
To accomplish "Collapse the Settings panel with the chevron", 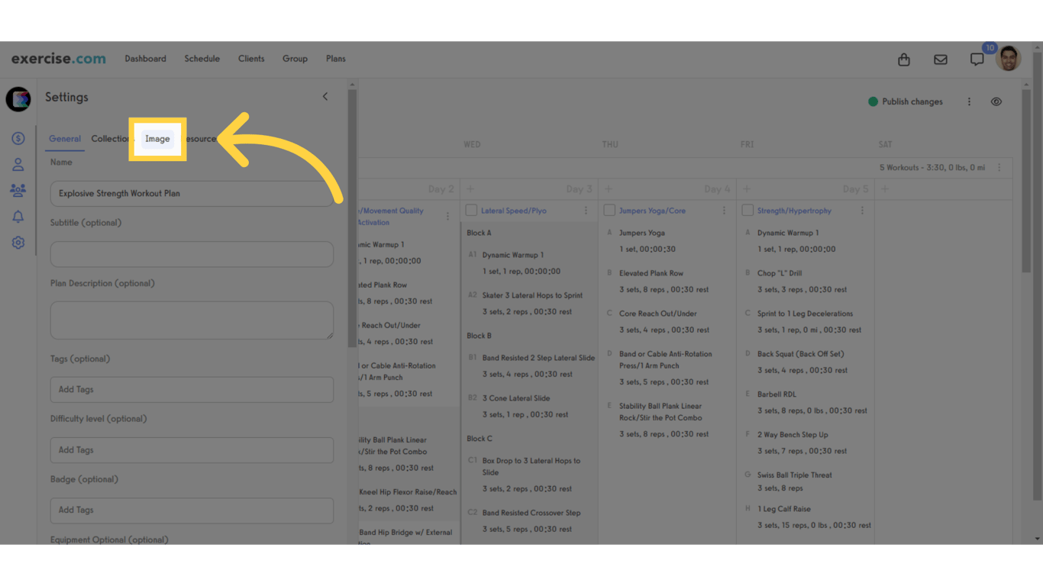I will (x=325, y=96).
